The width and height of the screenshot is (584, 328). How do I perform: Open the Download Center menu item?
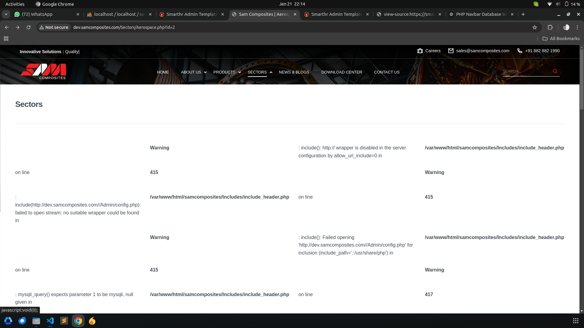(342, 72)
